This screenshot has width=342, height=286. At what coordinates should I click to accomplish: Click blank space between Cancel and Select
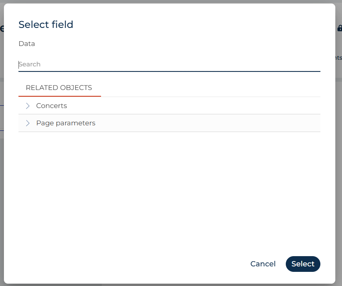[281, 264]
